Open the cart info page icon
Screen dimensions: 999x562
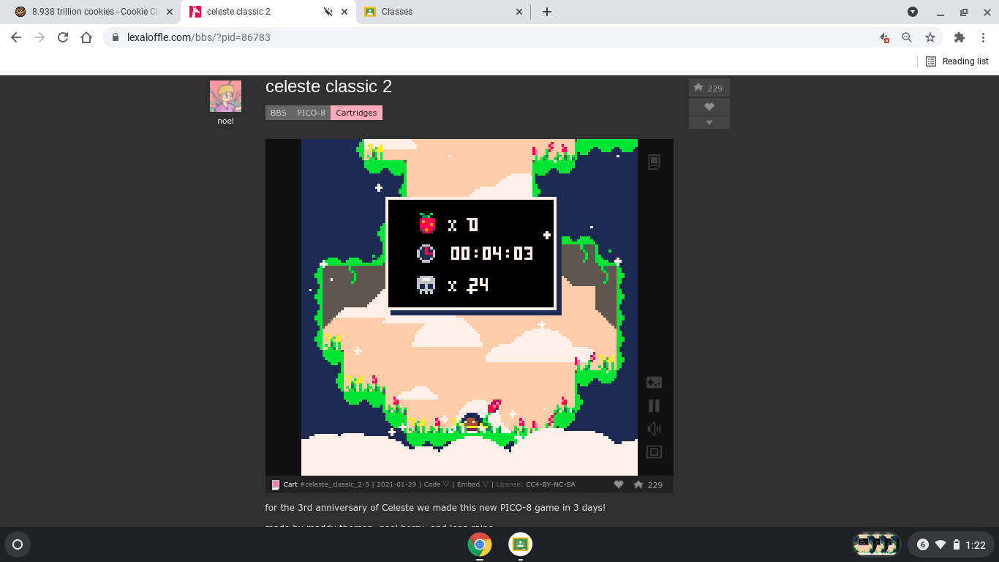pyautogui.click(x=655, y=162)
